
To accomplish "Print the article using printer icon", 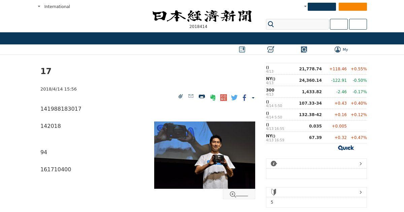I will point(202,96).
